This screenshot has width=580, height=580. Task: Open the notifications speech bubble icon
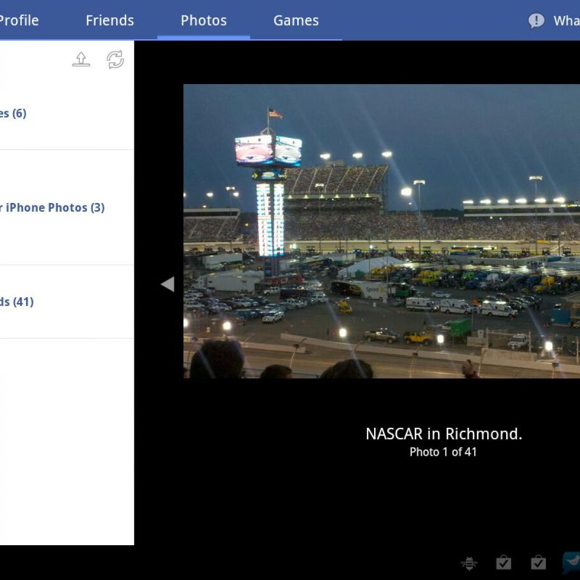pos(536,21)
